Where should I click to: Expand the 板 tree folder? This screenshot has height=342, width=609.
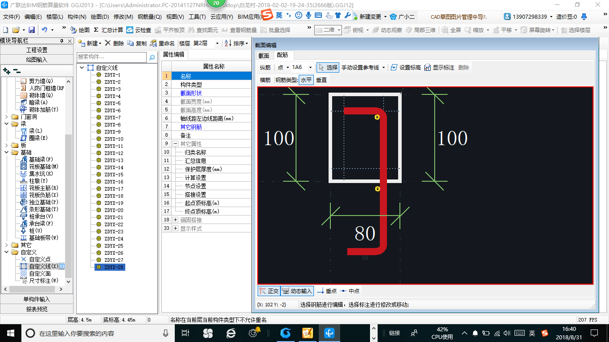[x=6, y=145]
